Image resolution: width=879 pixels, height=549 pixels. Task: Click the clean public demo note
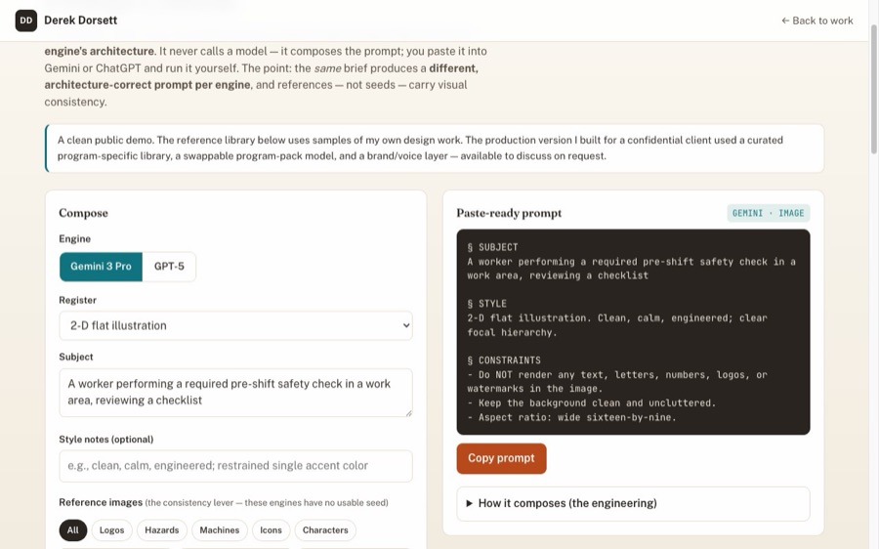pos(435,148)
